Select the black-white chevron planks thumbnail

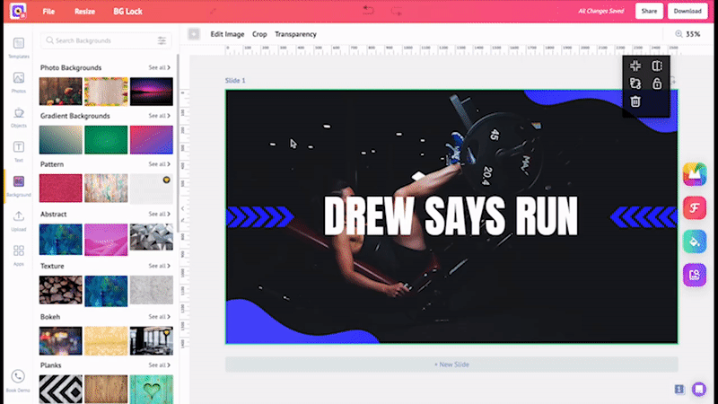(60, 390)
